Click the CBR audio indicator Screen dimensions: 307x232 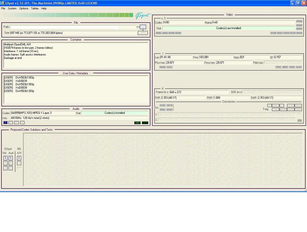pos(137,123)
